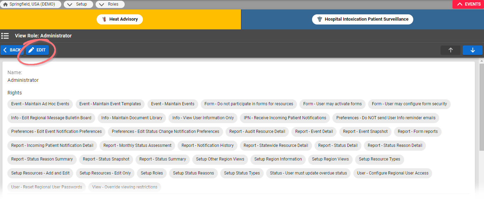Select 'Report - Monthly Status Assessment' chip
The height and width of the screenshot is (199, 484).
point(137,145)
